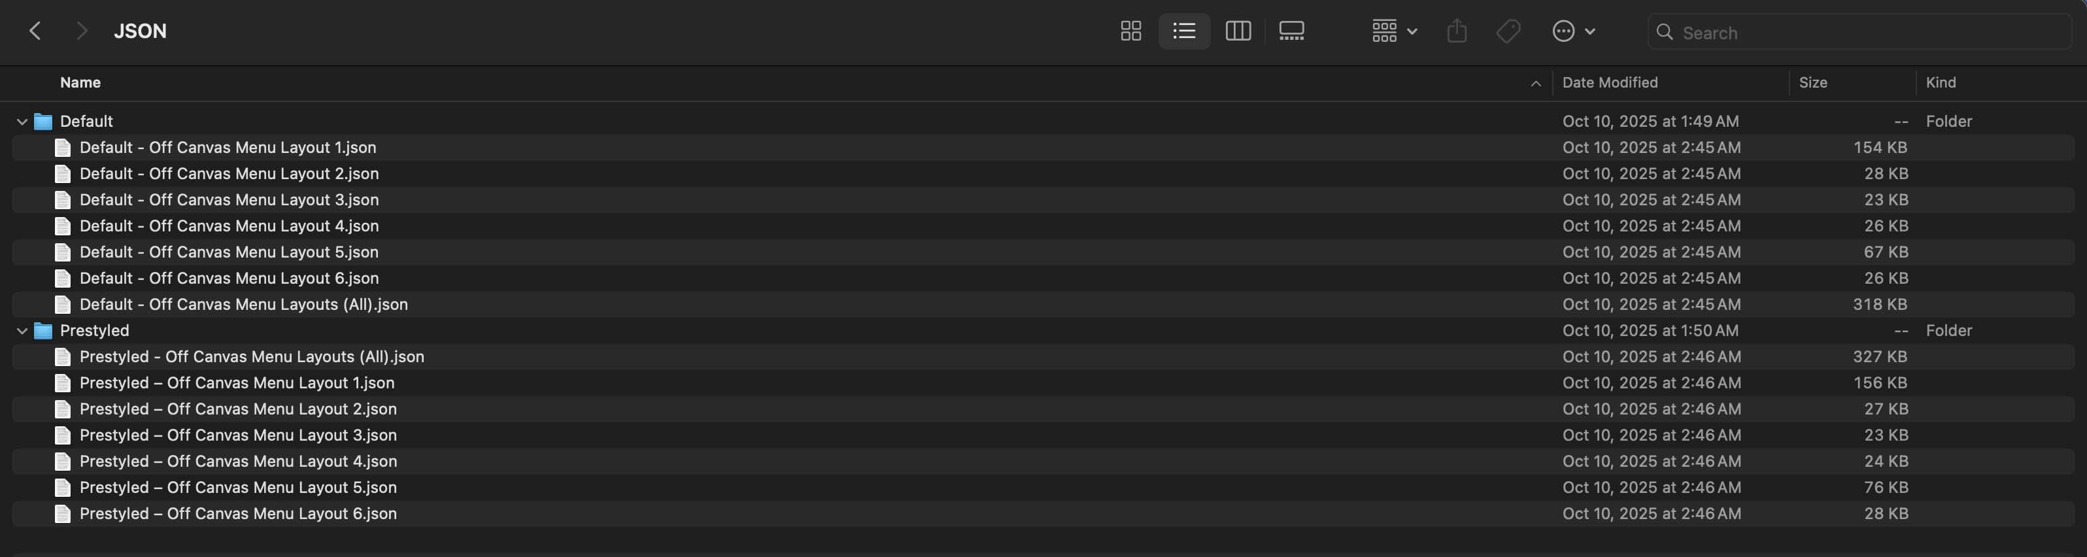Click the Date Modified column header
The image size is (2087, 557).
pyautogui.click(x=1608, y=82)
